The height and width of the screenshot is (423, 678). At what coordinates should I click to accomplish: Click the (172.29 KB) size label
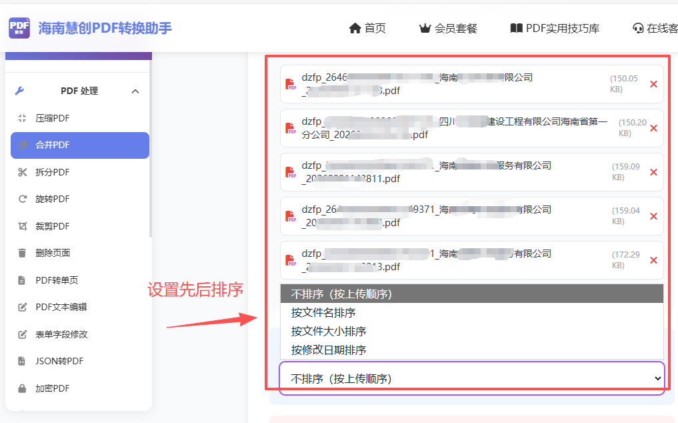click(x=626, y=260)
